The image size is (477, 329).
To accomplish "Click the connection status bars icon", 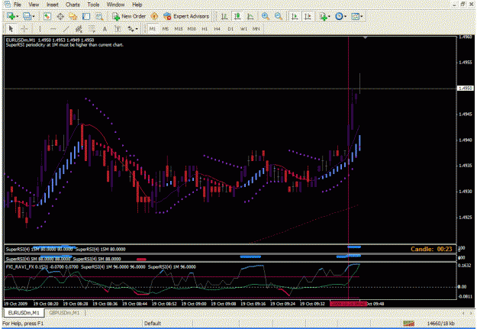I will coord(408,323).
